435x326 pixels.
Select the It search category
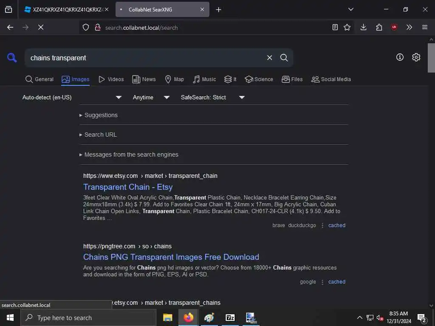(x=230, y=79)
